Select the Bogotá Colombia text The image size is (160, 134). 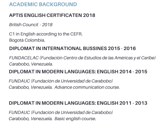click(27, 40)
